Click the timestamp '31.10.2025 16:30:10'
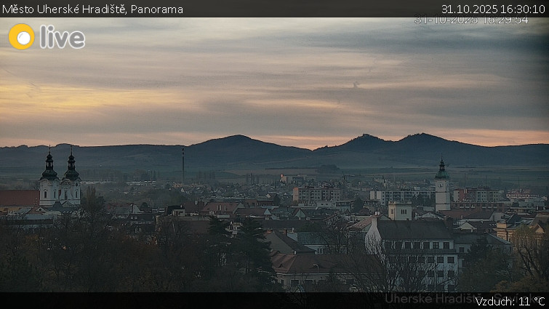The height and width of the screenshot is (309, 549). (x=493, y=9)
